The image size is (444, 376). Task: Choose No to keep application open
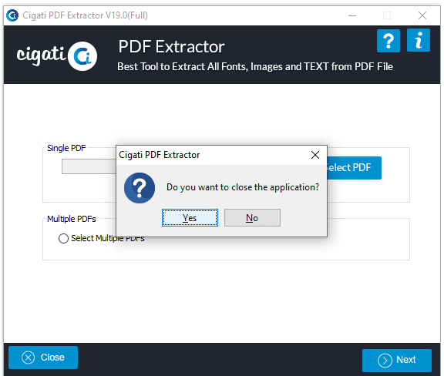point(252,218)
